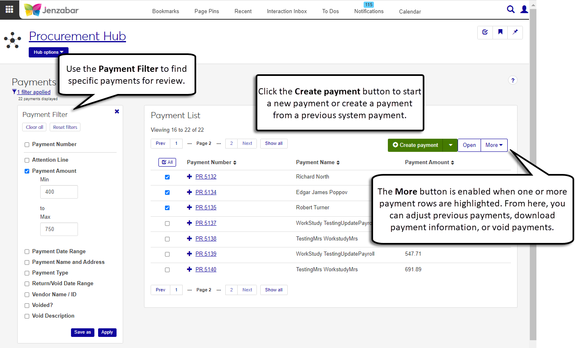Screen dimensions: 575x348
Task: Click the Reset filters button
Action: point(65,127)
